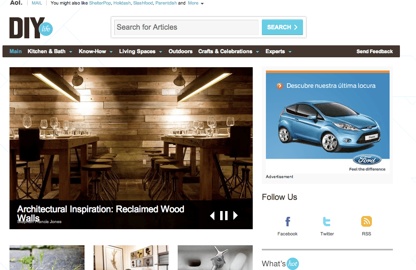Pause the featured slideshow
Screen dimensions: 416x270
pyautogui.click(x=224, y=216)
